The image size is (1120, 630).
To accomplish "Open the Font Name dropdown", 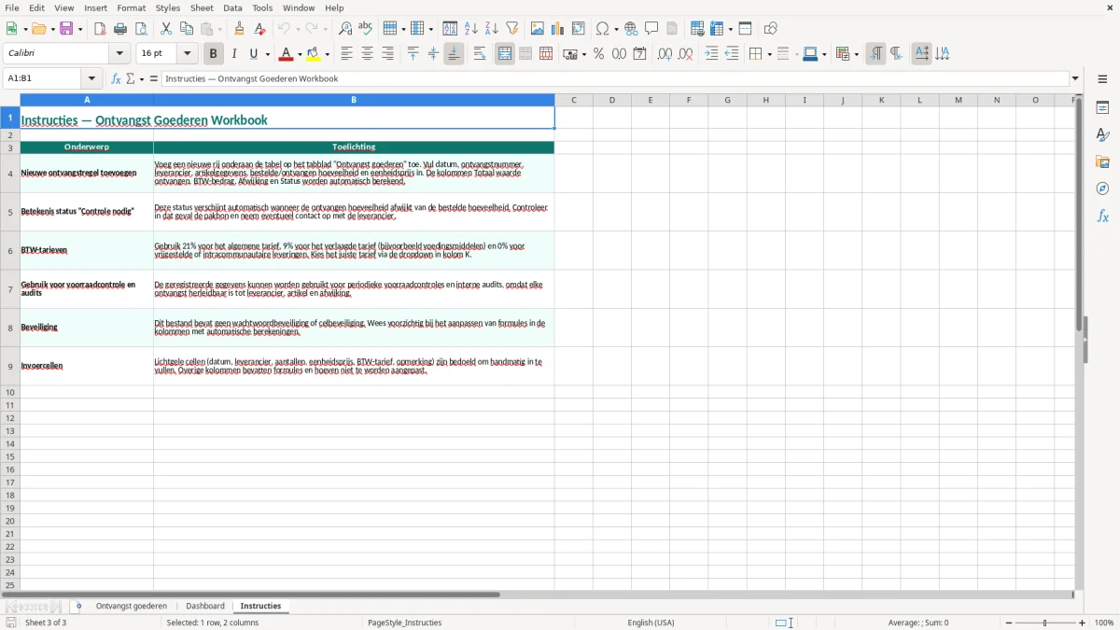I will pyautogui.click(x=119, y=54).
